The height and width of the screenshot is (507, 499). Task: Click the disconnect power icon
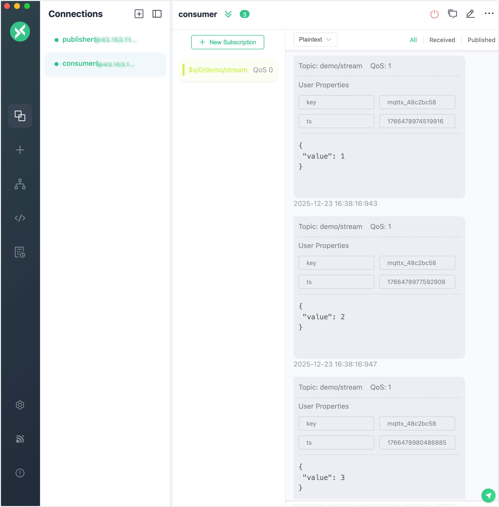click(x=434, y=14)
